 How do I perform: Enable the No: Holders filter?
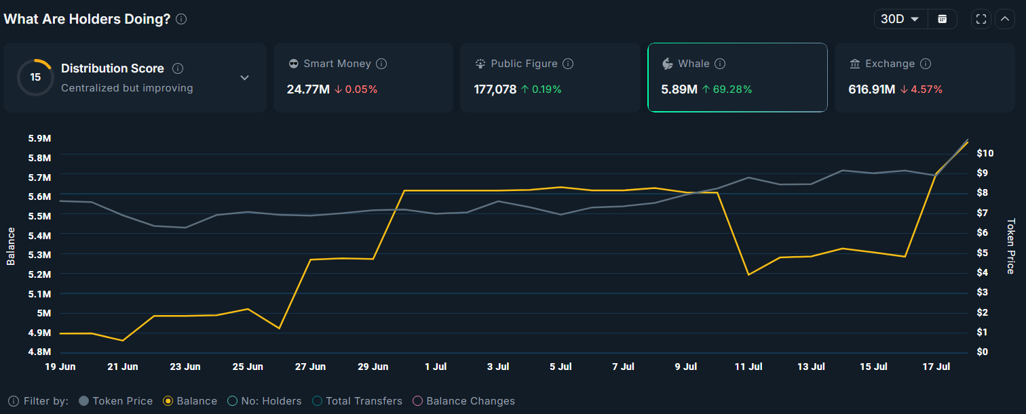click(x=264, y=401)
